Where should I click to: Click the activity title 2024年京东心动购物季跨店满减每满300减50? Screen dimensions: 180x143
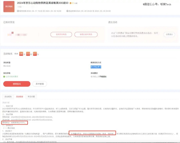(x=43, y=3)
